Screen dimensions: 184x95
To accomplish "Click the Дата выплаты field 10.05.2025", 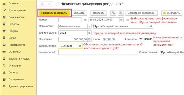I will (x=68, y=46).
